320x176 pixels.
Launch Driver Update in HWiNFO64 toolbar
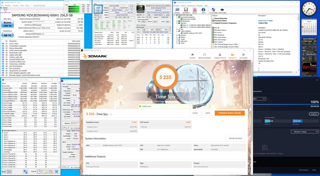pyautogui.click(x=213, y=10)
